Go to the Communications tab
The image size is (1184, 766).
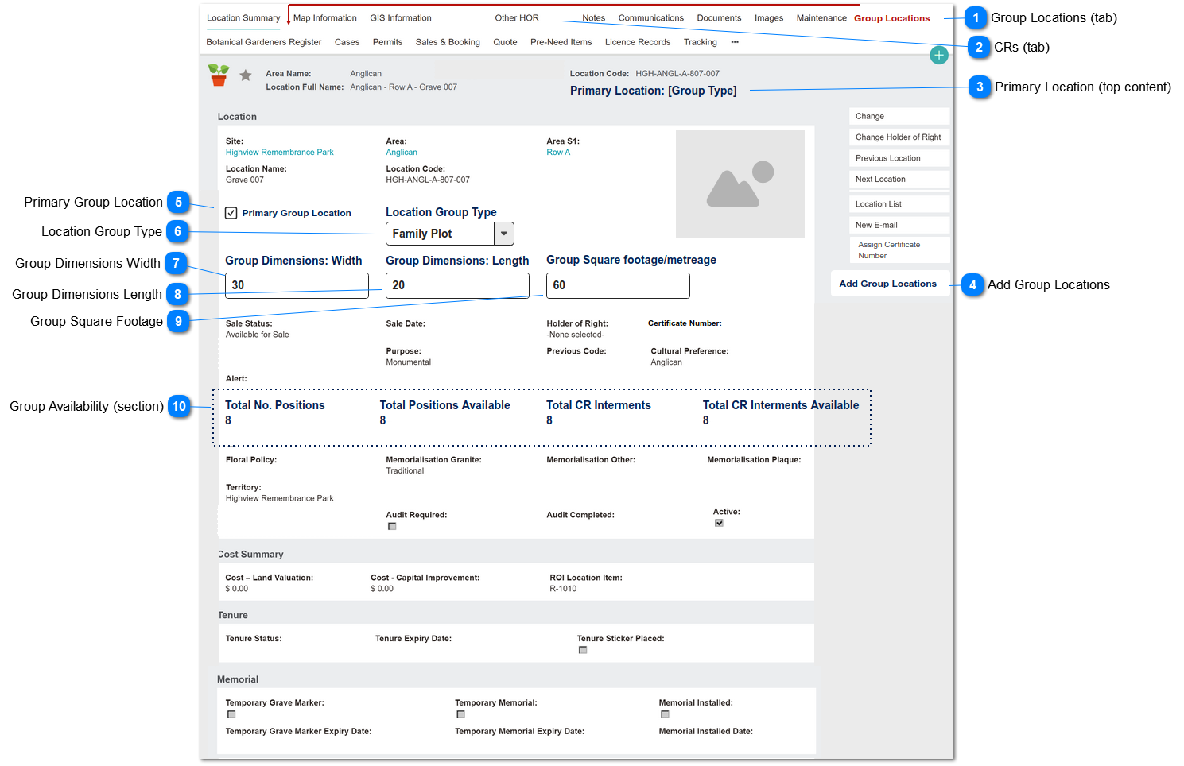[651, 18]
